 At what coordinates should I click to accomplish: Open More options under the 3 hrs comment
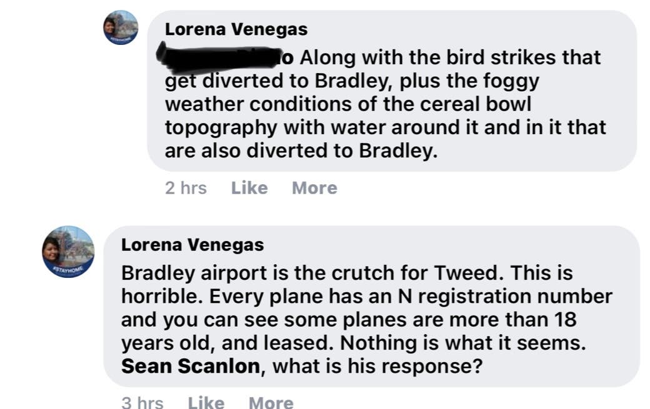point(271,402)
